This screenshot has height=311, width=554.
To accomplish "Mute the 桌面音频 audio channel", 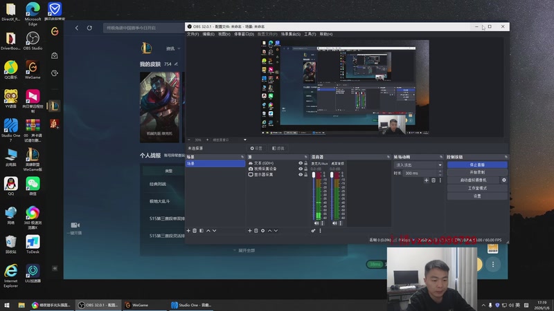I will click(334, 223).
